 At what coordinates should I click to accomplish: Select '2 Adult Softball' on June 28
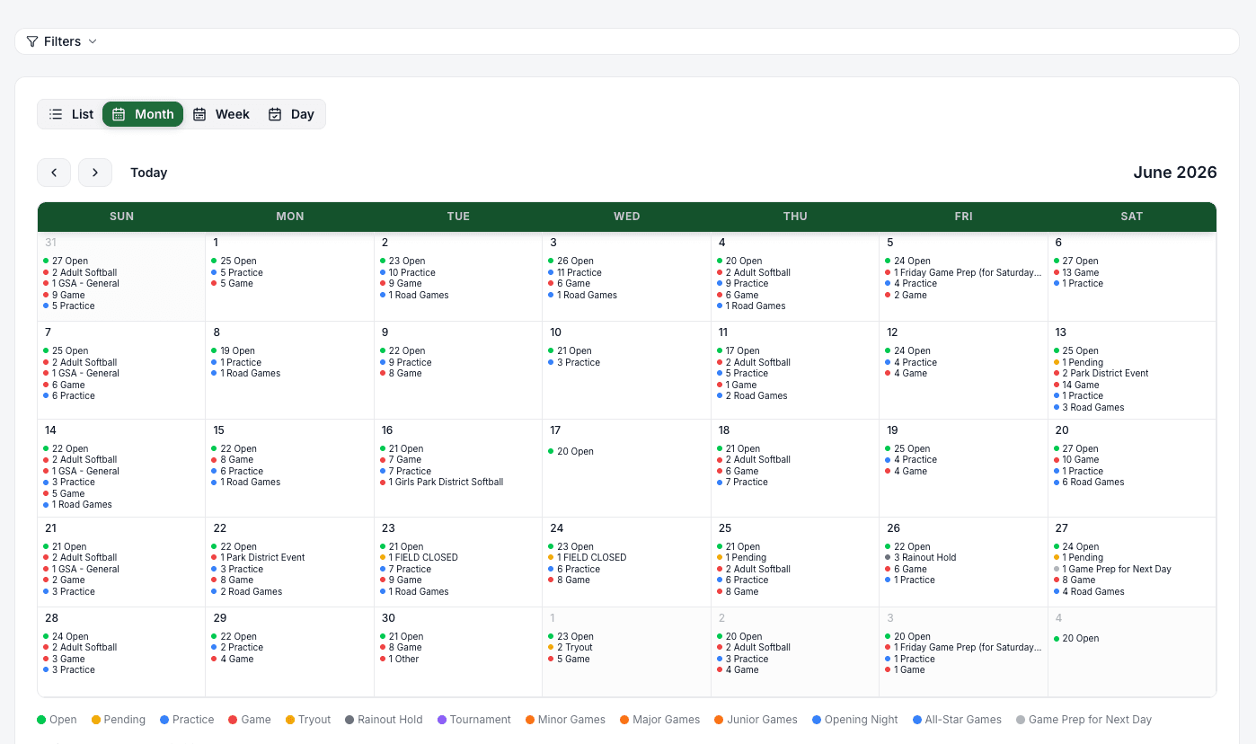point(80,648)
